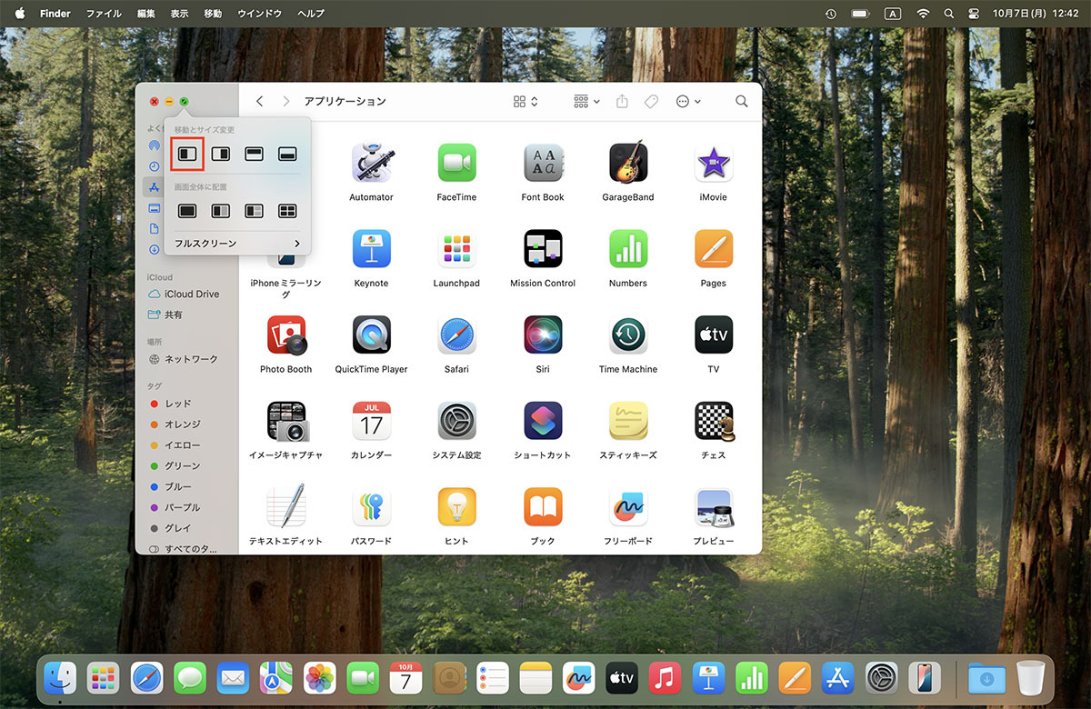The width and height of the screenshot is (1091, 709).
Task: Open the 表示 menu
Action: 179,14
